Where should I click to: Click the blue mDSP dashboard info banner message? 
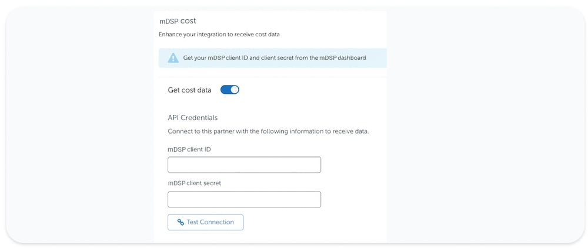pyautogui.click(x=274, y=58)
